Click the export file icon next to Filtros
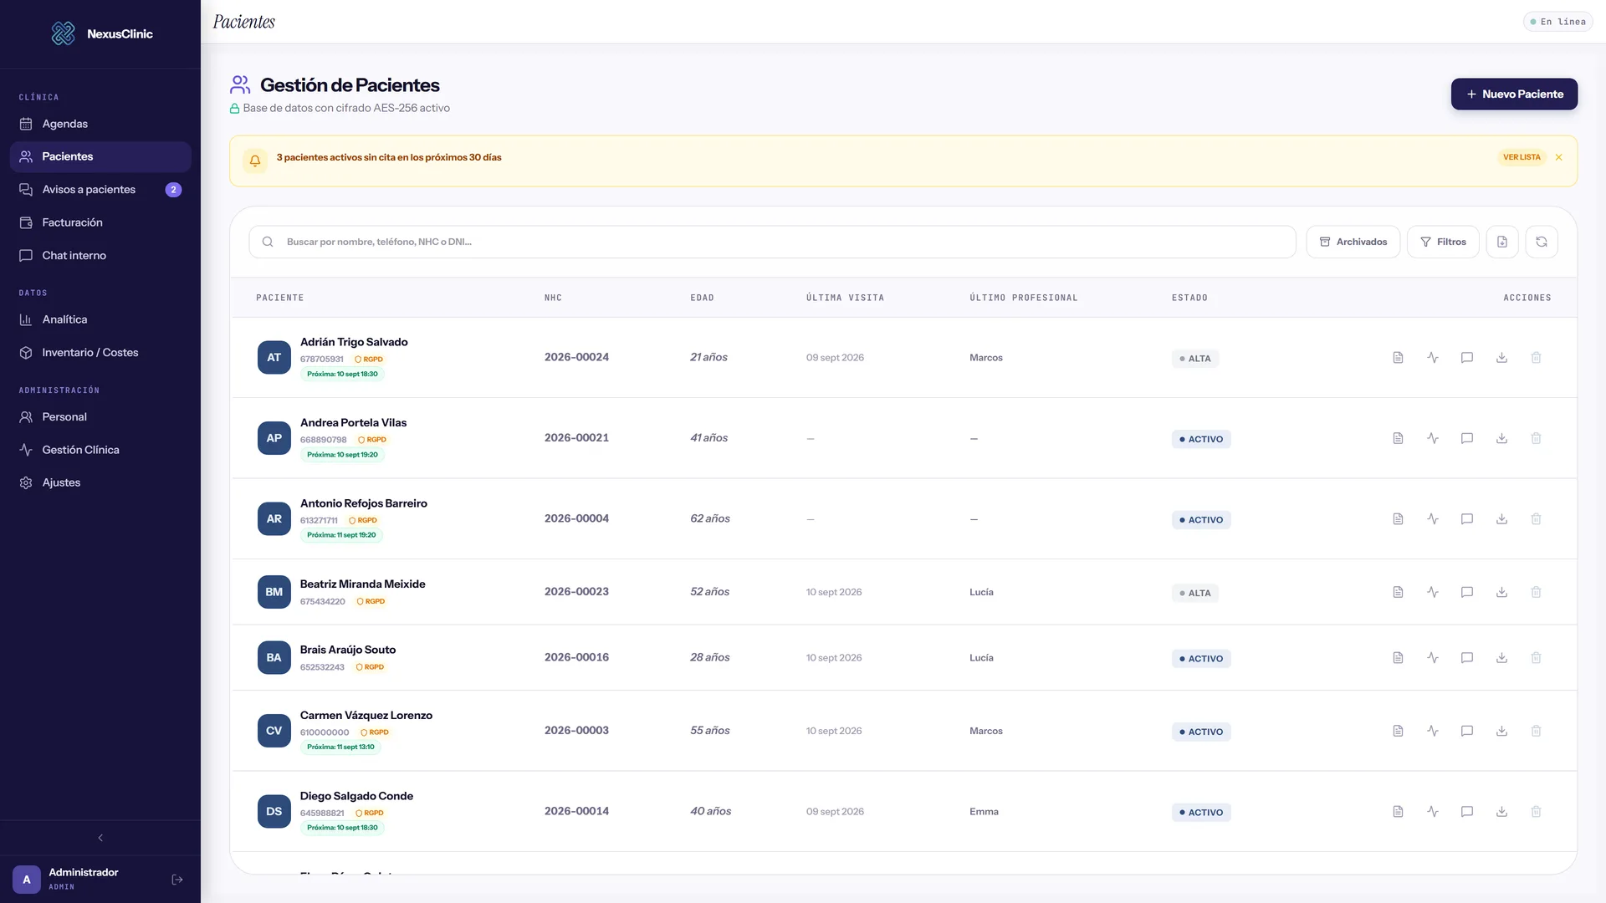Image resolution: width=1606 pixels, height=903 pixels. [x=1502, y=242]
